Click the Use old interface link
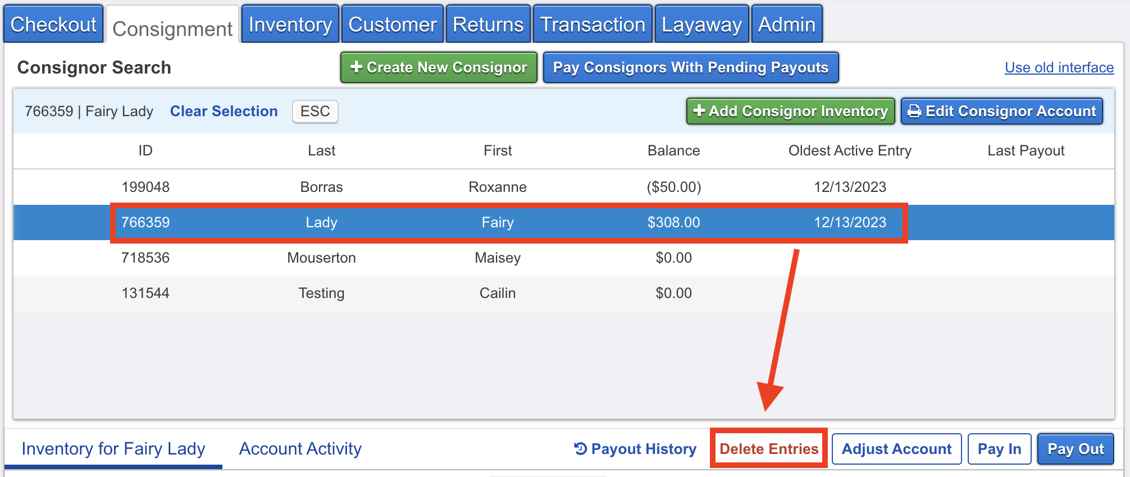 click(1059, 67)
